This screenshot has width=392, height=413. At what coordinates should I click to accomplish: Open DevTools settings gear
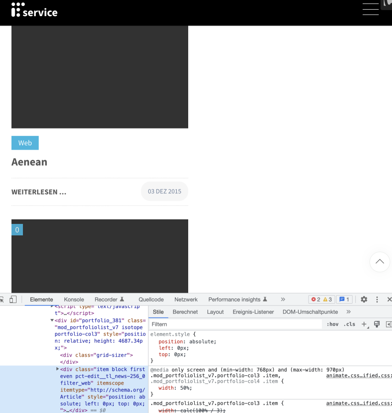(364, 300)
